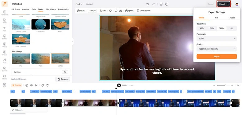This screenshot has height=115, width=242.
Task: Open the Images sidebar panel
Action: [5, 53]
